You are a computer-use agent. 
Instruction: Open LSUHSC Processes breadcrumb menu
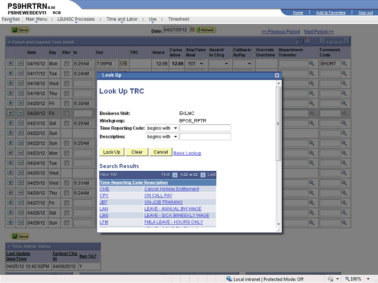76,19
